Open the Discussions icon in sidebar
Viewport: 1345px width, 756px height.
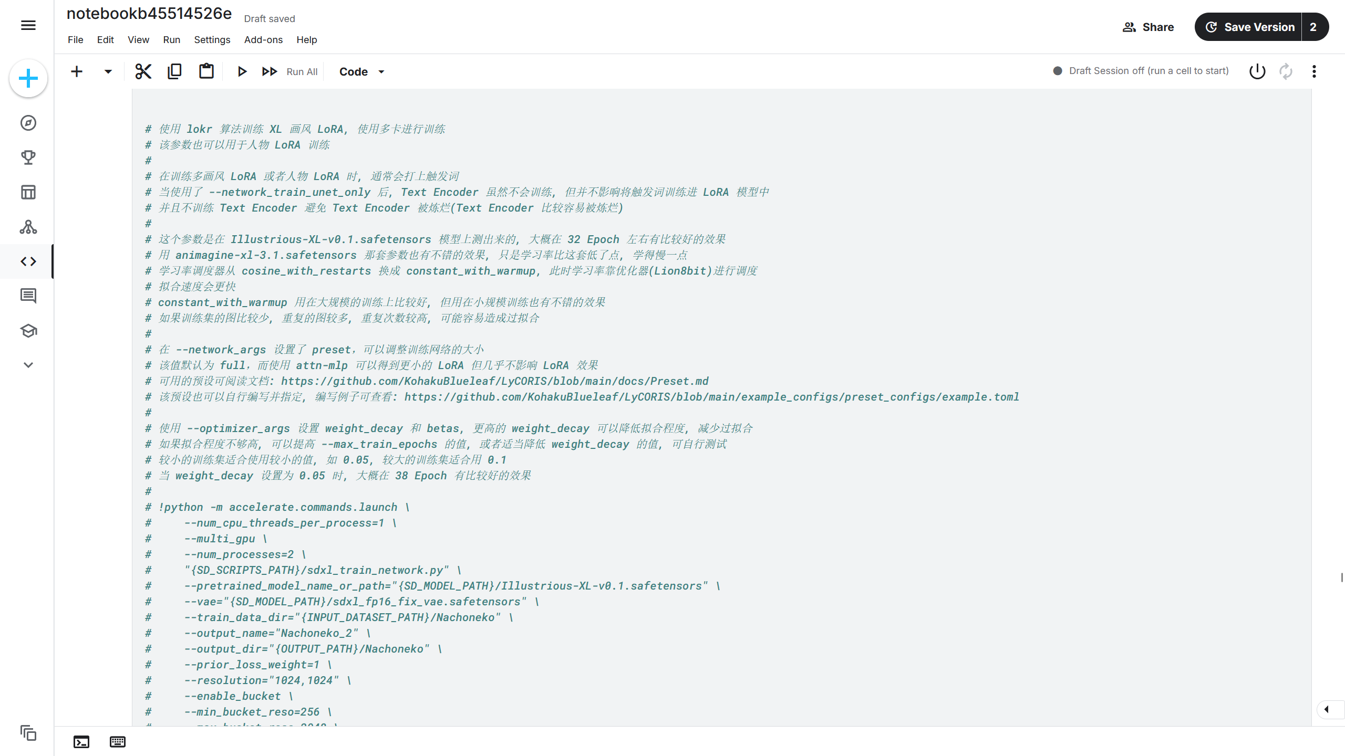point(28,296)
